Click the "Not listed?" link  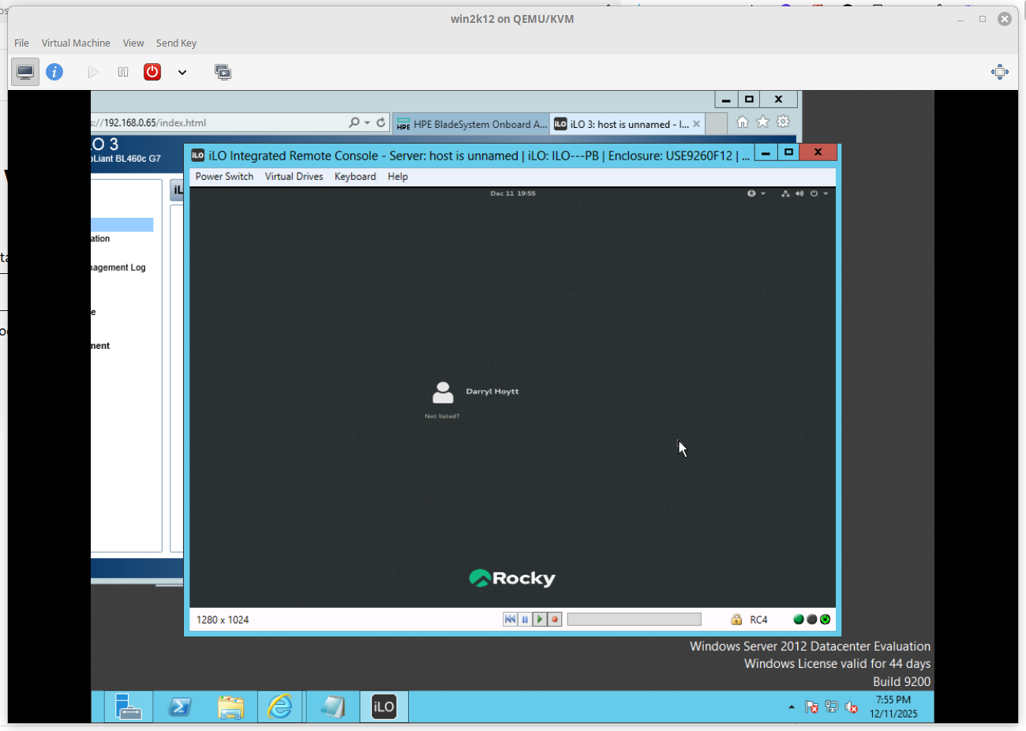[442, 416]
